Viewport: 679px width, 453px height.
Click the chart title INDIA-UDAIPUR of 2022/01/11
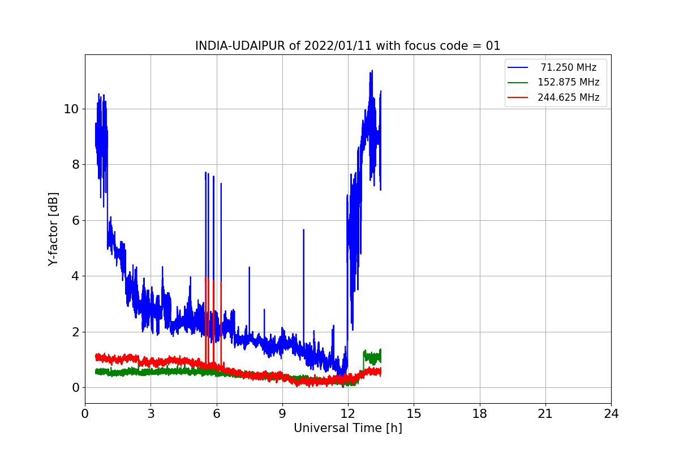(347, 46)
